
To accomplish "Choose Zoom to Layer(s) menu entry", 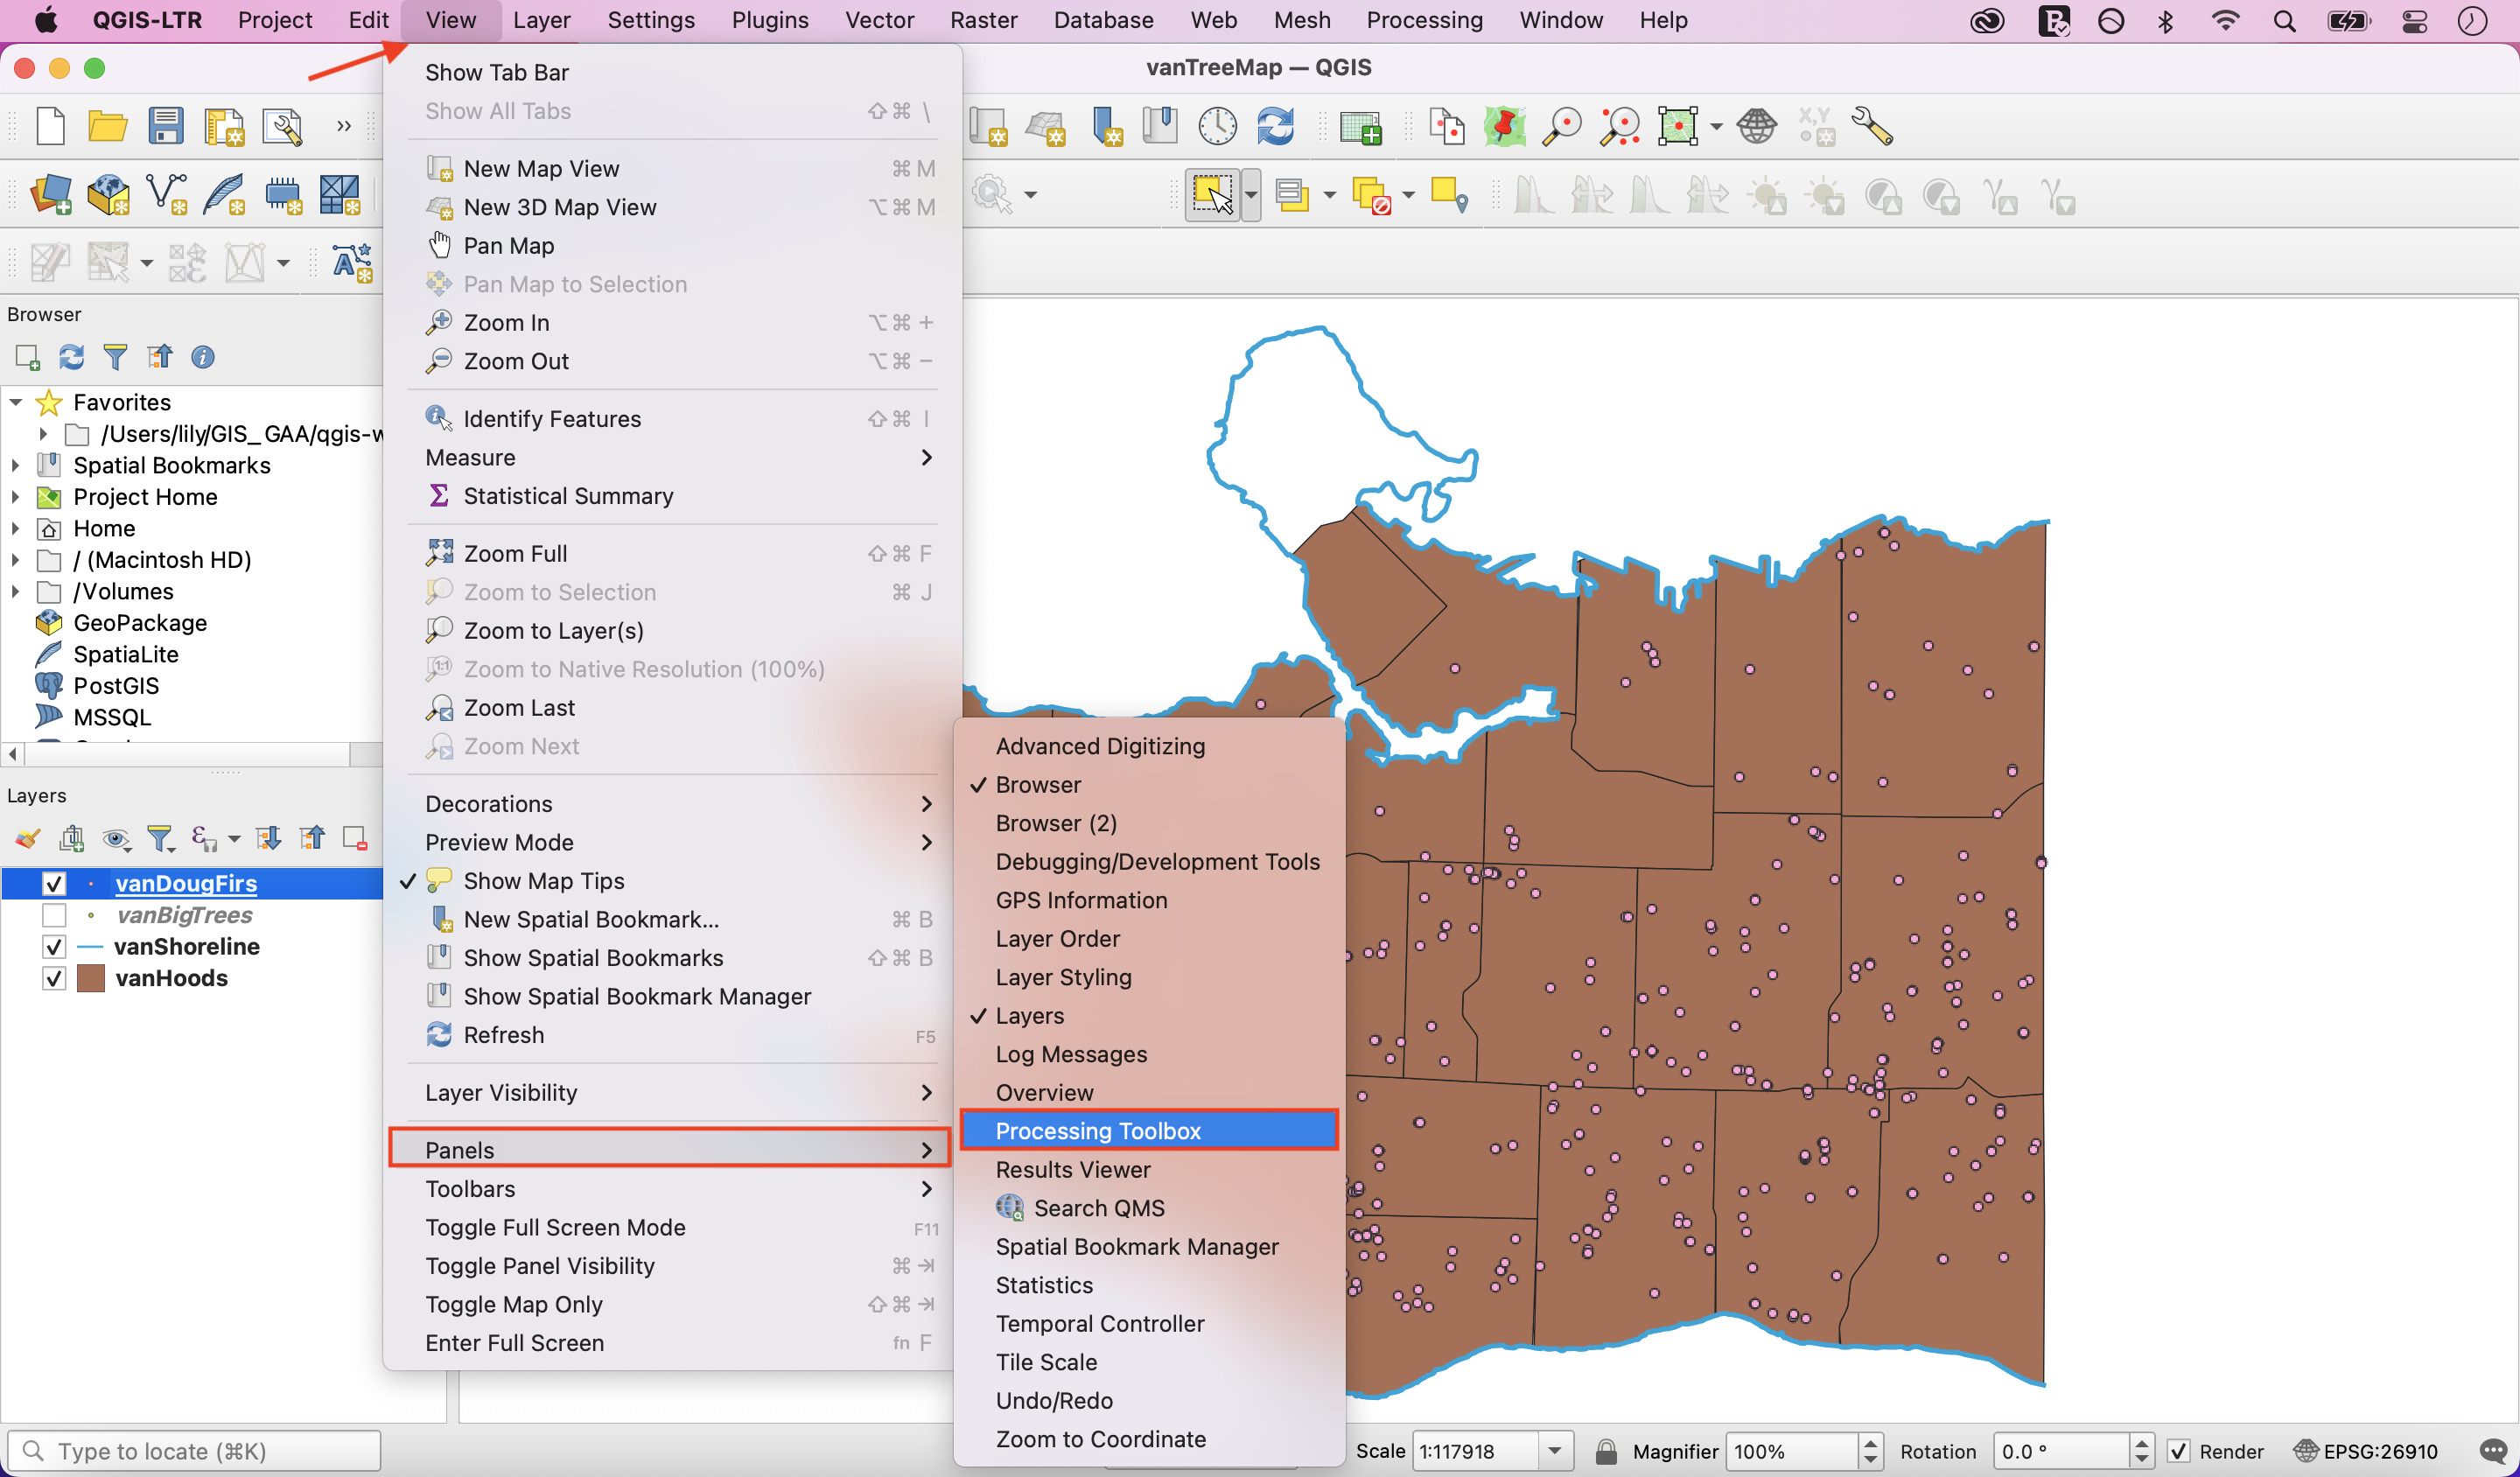I will click(x=553, y=631).
